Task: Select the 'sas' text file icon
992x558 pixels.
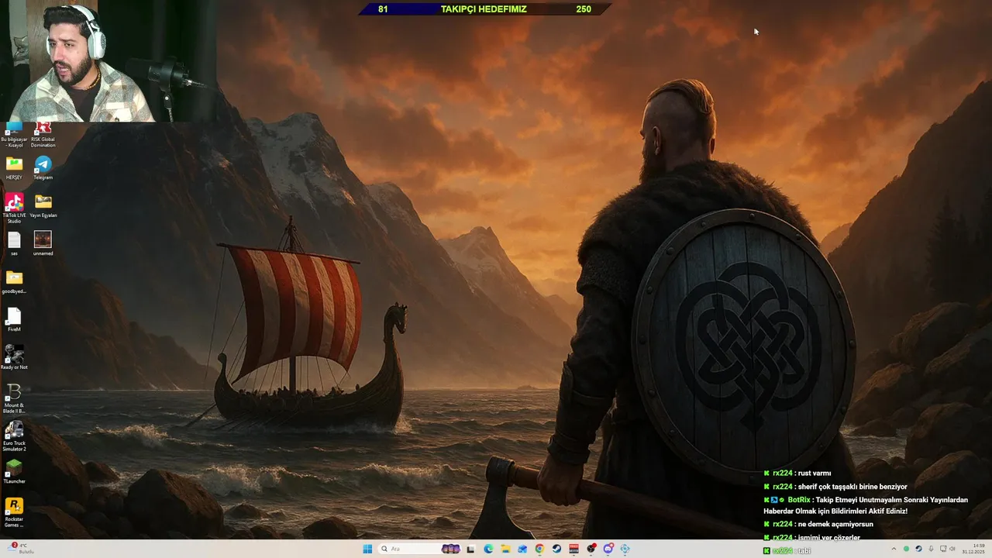Action: (x=14, y=243)
